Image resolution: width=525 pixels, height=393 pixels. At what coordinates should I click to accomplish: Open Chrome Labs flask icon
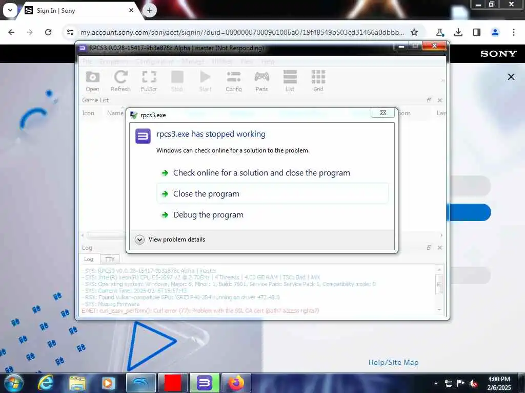pos(440,32)
